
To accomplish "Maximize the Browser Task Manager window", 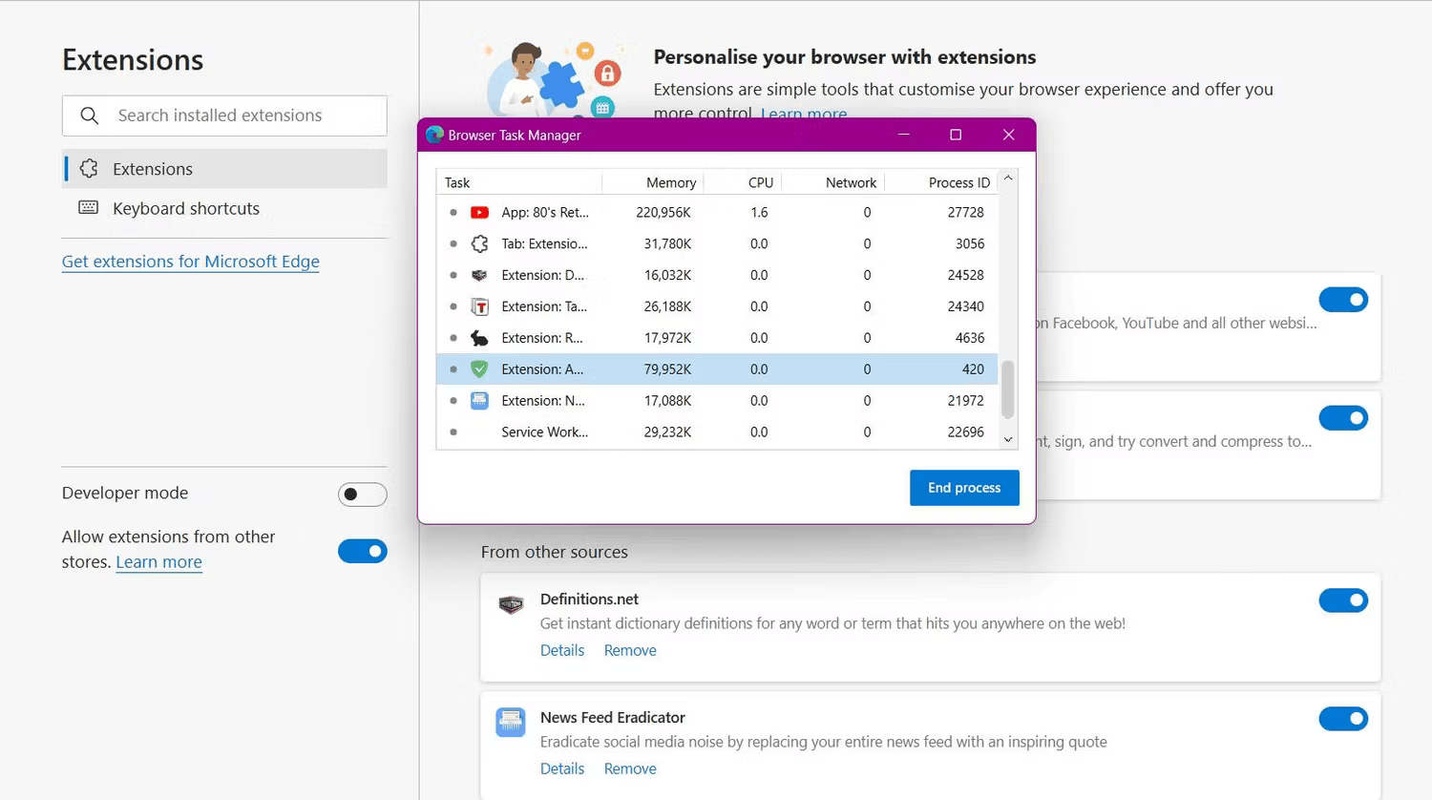I will [956, 135].
